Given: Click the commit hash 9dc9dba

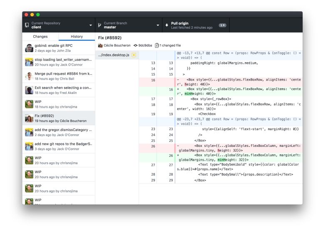Looking at the screenshot, I should [145, 45].
